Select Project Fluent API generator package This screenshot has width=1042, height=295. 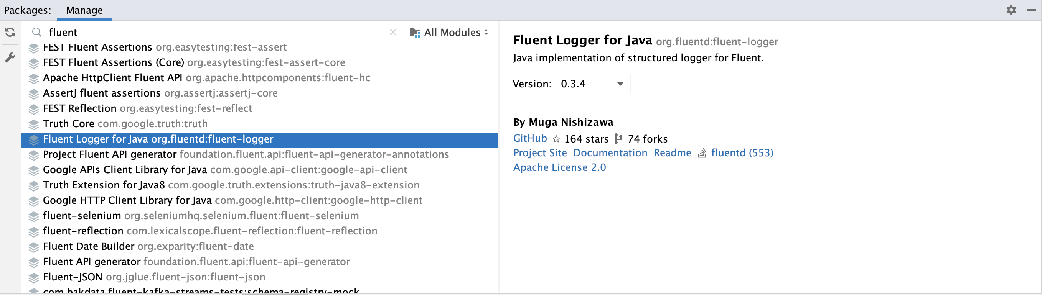(x=260, y=155)
